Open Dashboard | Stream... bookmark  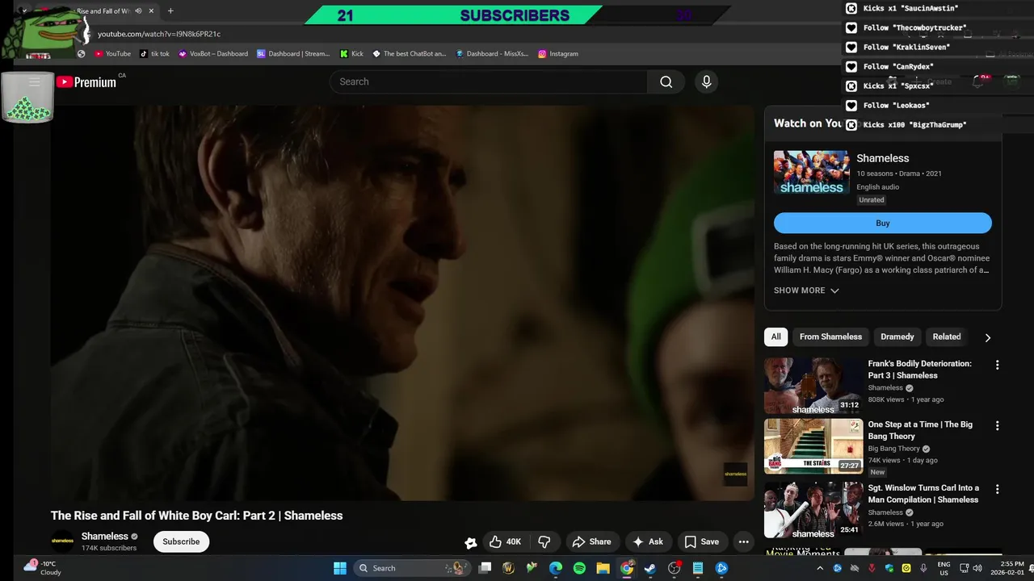[x=293, y=54]
